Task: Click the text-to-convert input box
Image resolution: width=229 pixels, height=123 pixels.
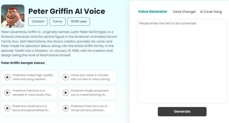Action: click(x=182, y=60)
